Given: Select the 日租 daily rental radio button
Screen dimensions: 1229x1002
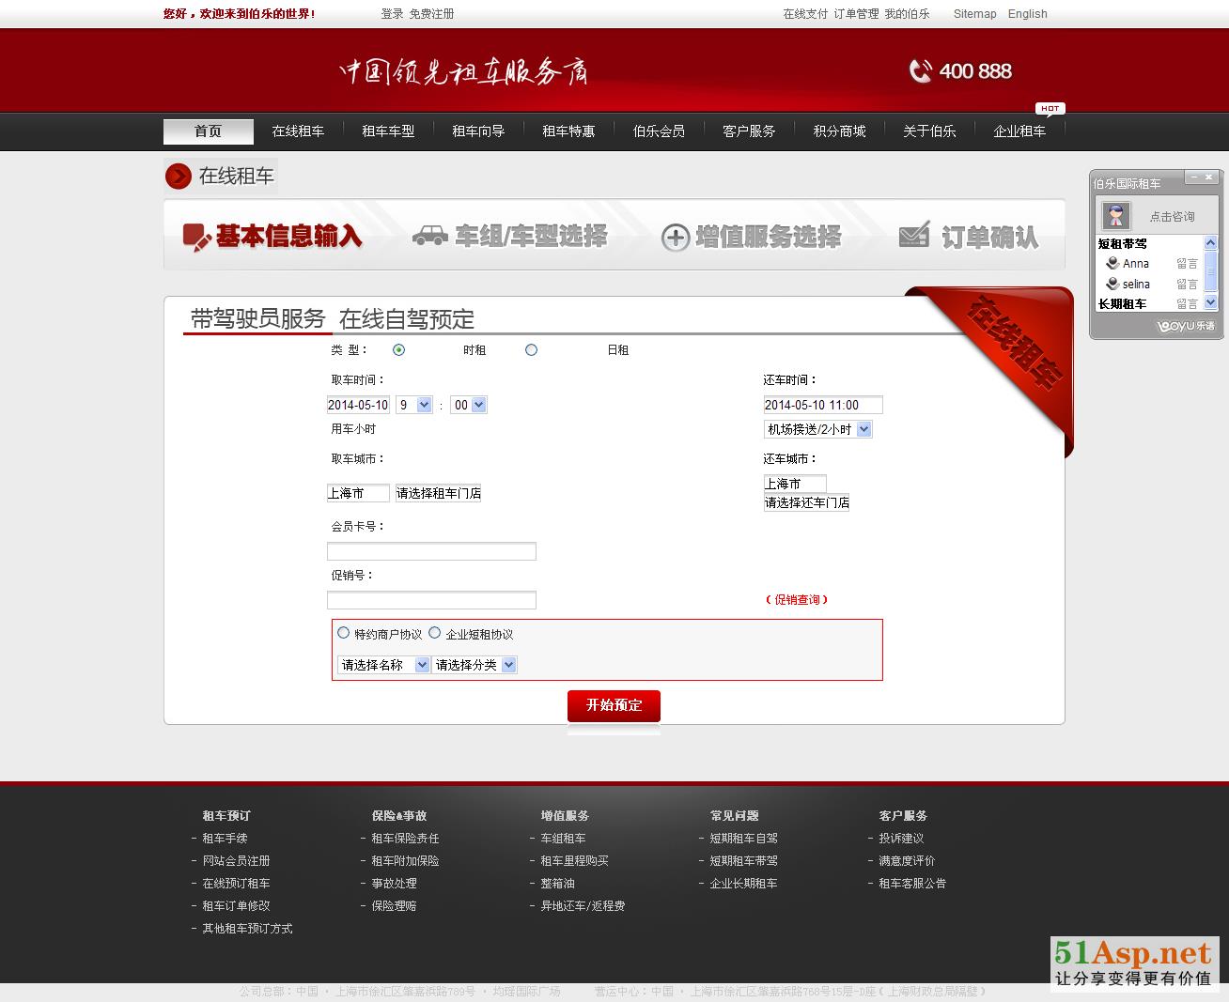Looking at the screenshot, I should pyautogui.click(x=531, y=350).
